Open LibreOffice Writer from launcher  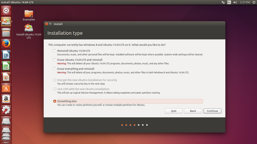pos(6,55)
